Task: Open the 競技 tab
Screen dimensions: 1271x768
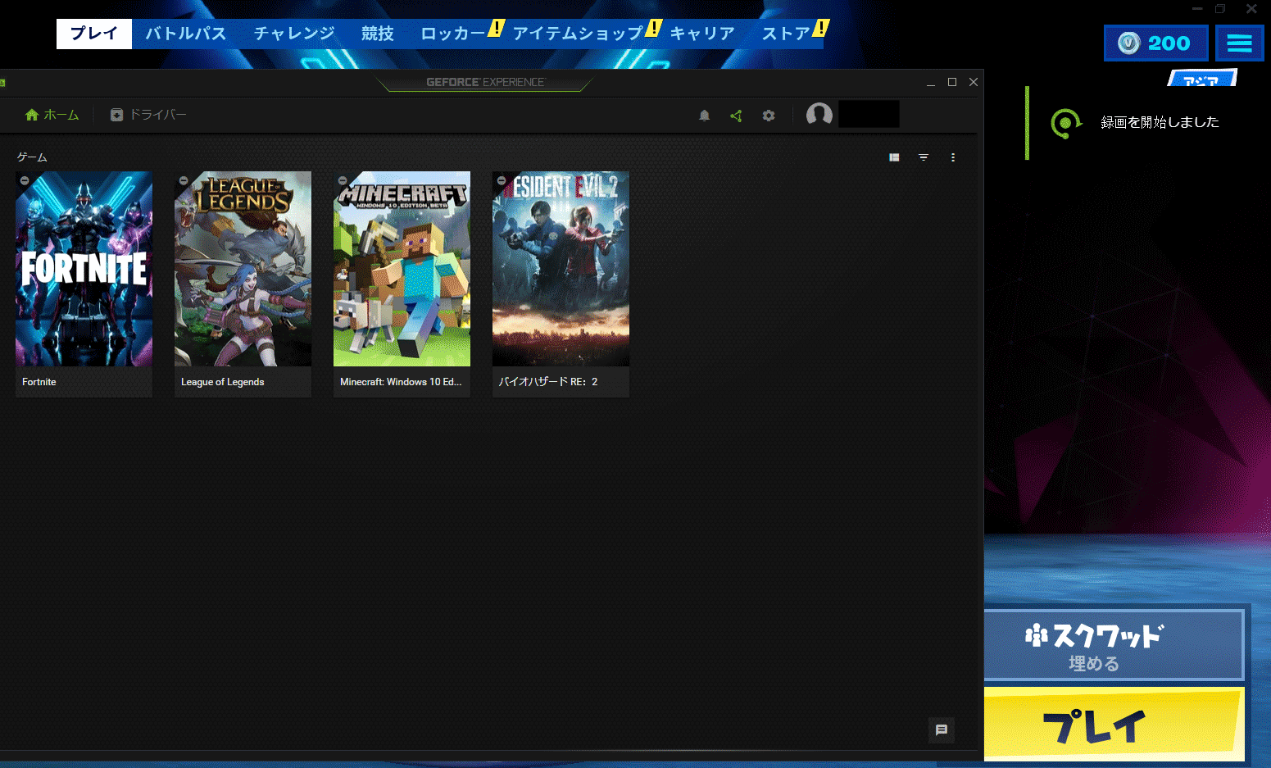Action: pyautogui.click(x=378, y=34)
